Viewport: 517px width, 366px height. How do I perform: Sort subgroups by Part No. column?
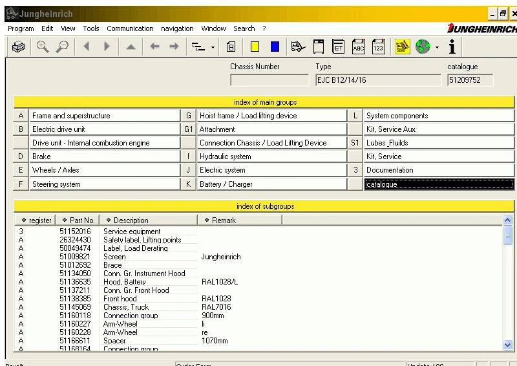78,220
